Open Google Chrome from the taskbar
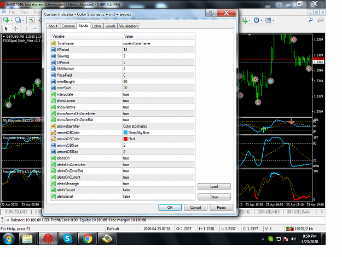342x257 pixels. (x=87, y=238)
